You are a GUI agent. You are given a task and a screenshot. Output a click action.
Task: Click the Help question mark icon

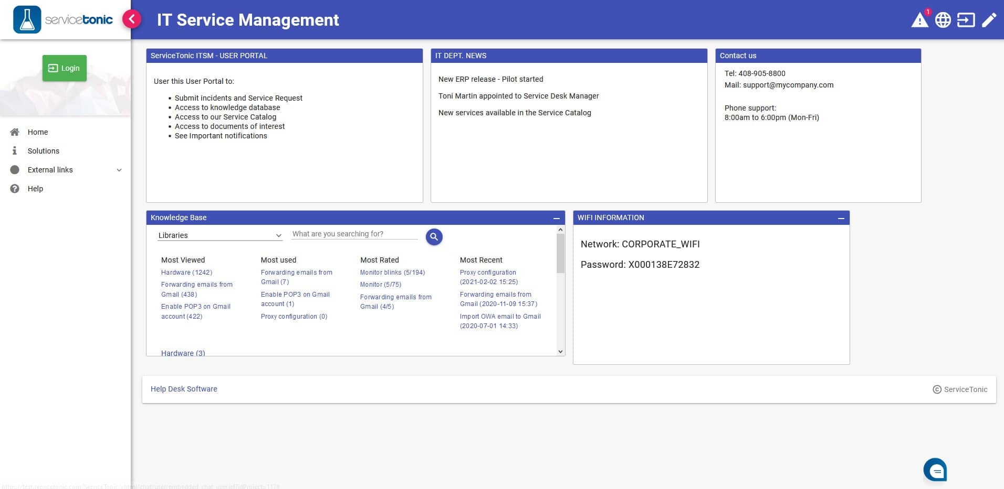coord(14,188)
